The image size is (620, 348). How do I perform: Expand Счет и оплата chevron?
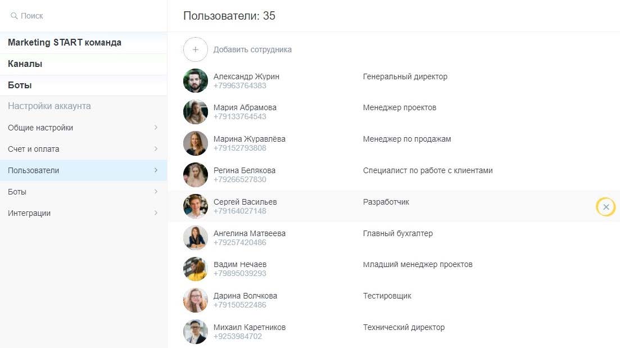(156, 149)
